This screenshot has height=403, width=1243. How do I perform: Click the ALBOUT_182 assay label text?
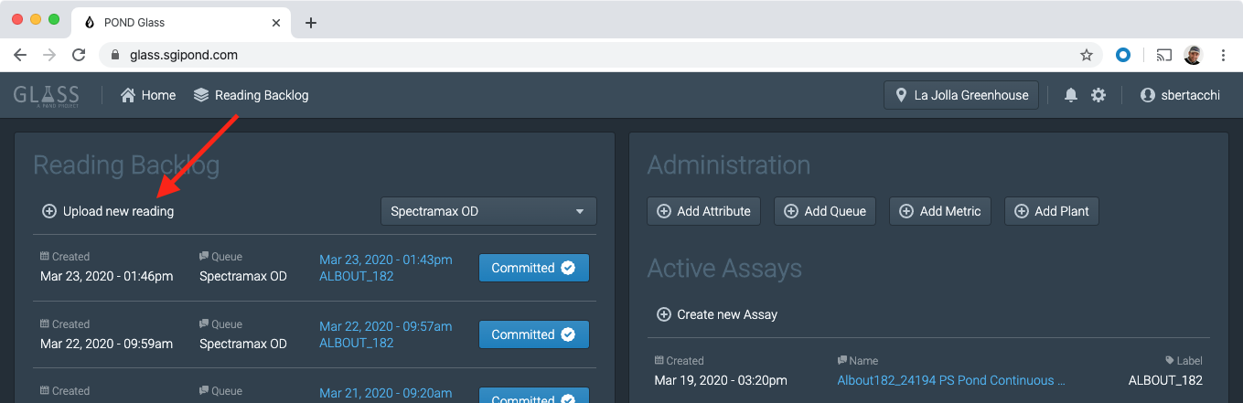(1165, 380)
